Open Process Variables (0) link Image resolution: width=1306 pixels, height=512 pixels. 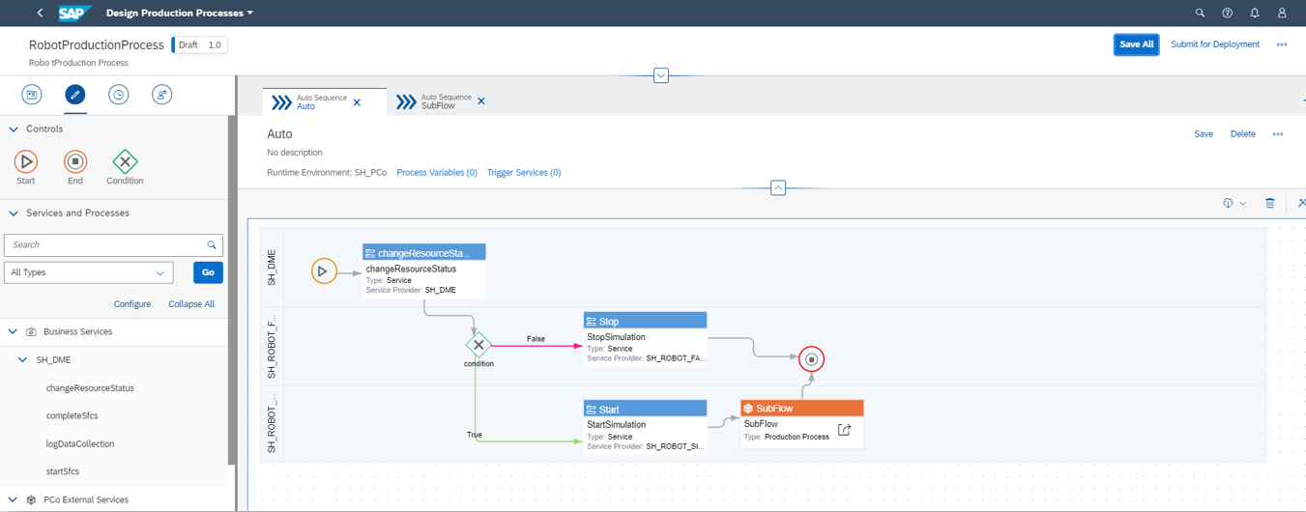[437, 173]
